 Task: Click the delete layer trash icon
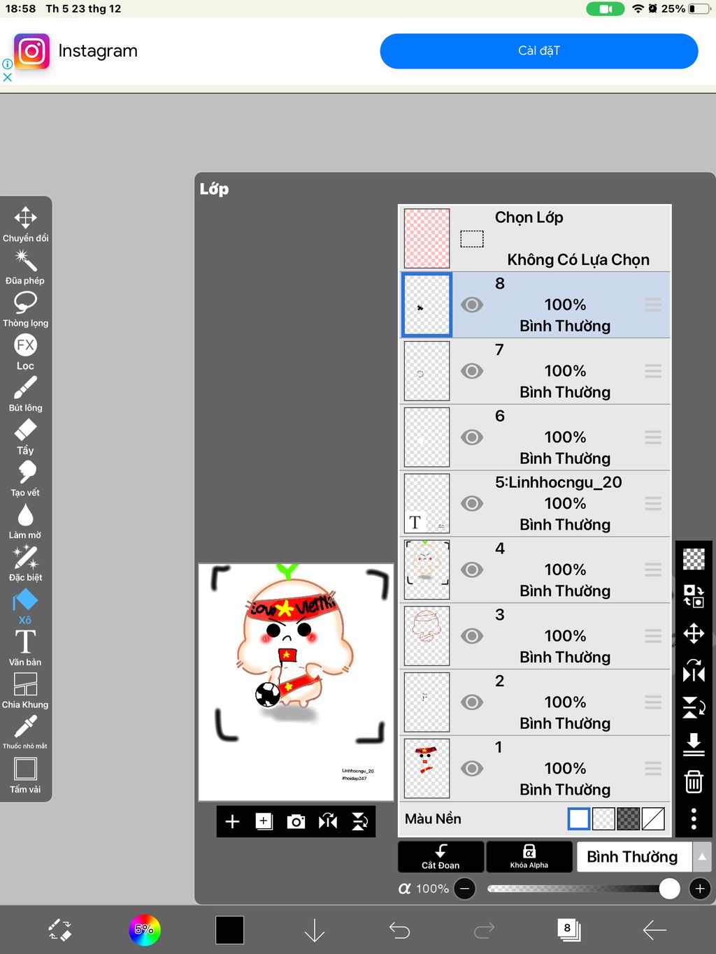pos(694,781)
